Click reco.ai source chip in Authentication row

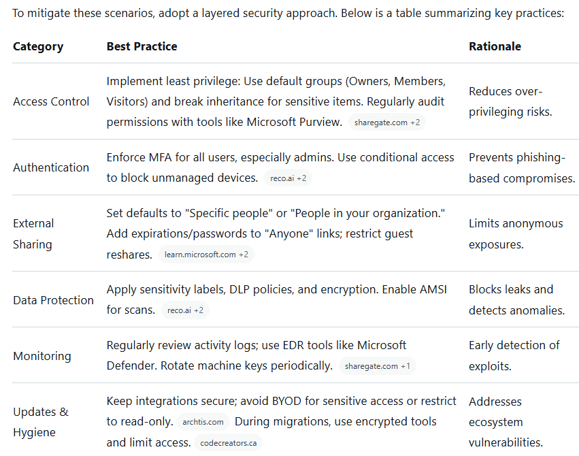click(287, 178)
